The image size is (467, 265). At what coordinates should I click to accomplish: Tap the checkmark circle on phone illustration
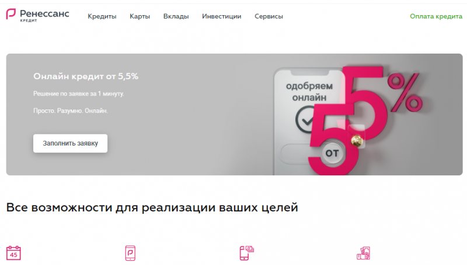point(306,120)
